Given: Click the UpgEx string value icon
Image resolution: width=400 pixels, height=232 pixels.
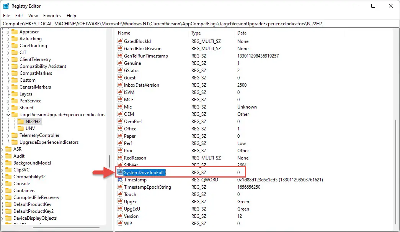Looking at the screenshot, I should (120, 202).
